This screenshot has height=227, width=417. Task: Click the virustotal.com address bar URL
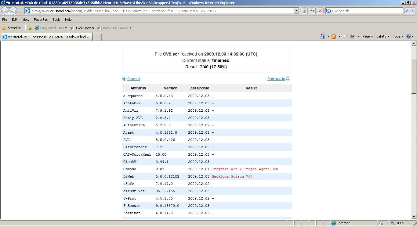(x=124, y=11)
